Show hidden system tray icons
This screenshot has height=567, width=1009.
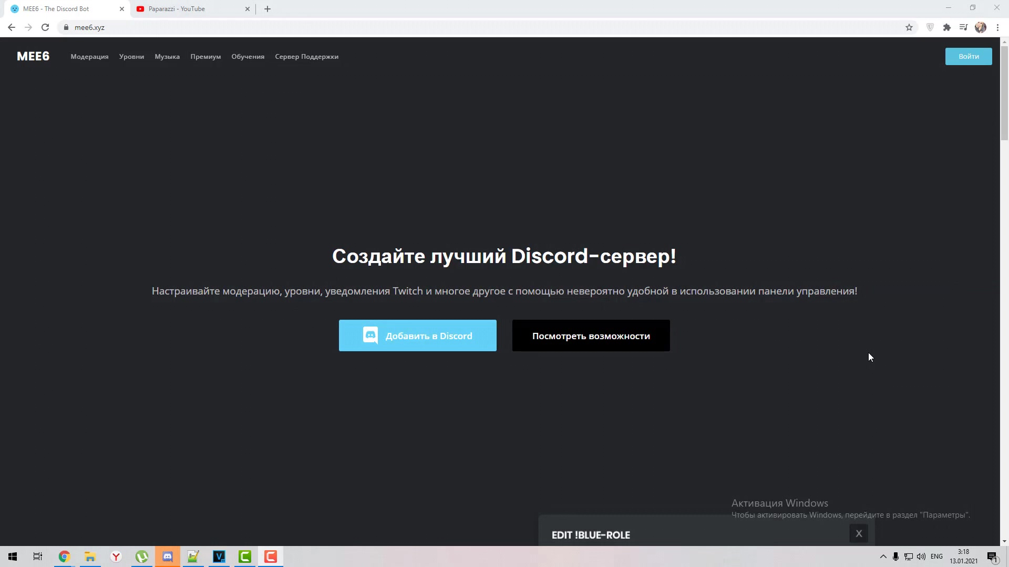(883, 556)
